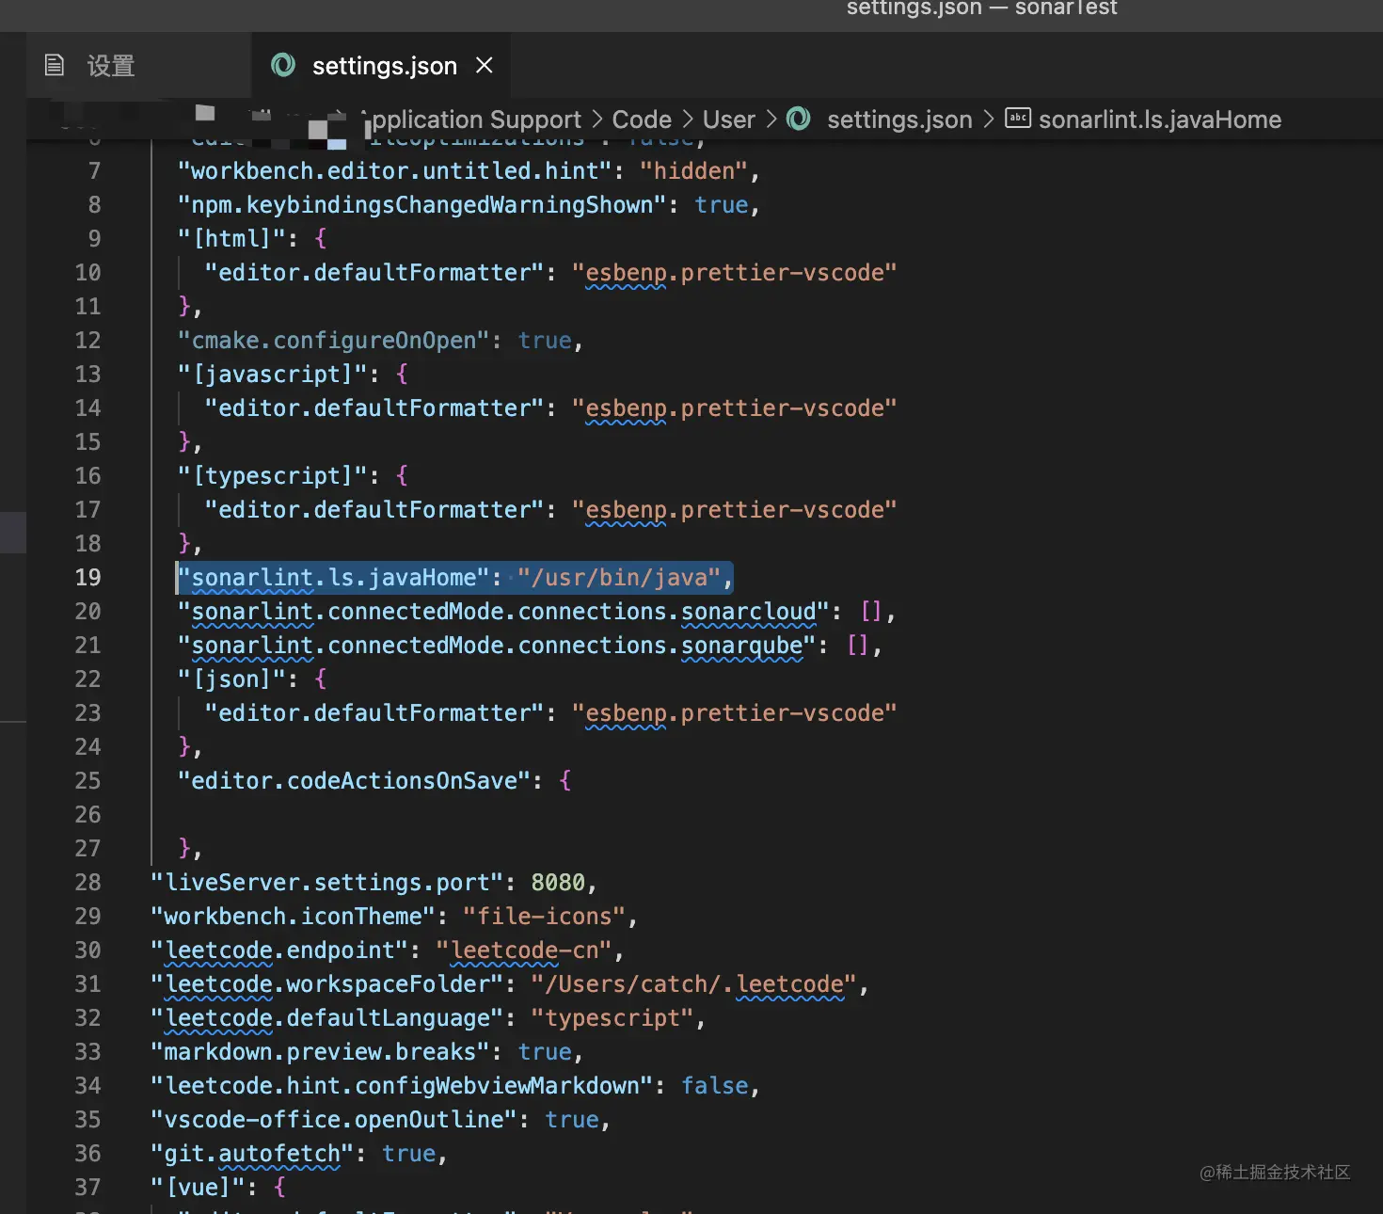Viewport: 1383px width, 1214px height.
Task: Click "npm.keybindingsChangedWarningShown" setting key
Action: click(x=422, y=205)
